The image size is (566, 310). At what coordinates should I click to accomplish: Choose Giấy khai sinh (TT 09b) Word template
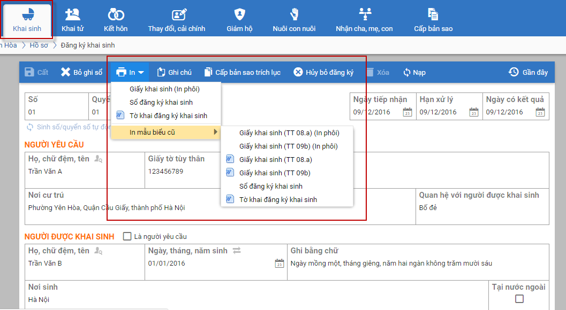tap(275, 173)
